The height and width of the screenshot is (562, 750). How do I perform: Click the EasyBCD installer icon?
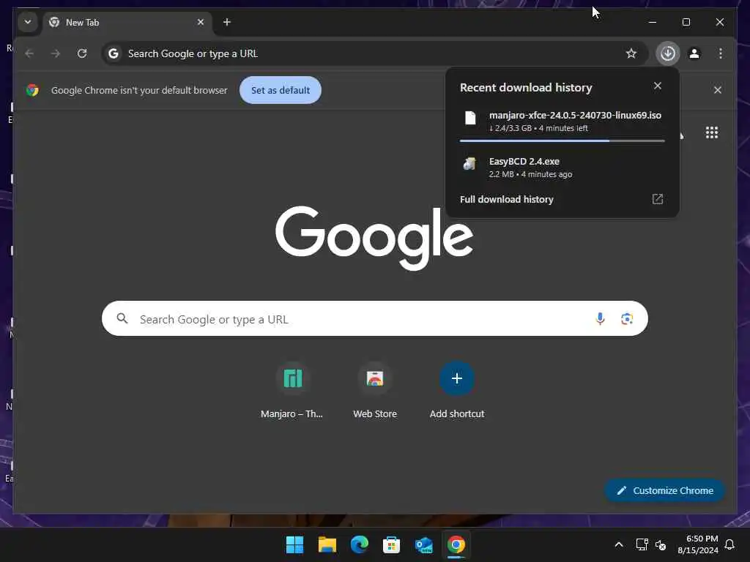[x=469, y=164]
